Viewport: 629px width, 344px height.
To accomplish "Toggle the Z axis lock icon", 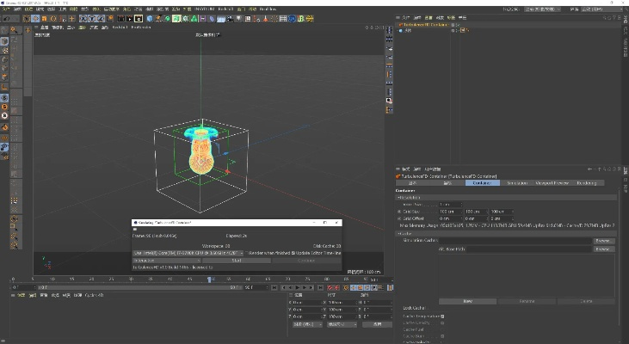I will point(101,18).
